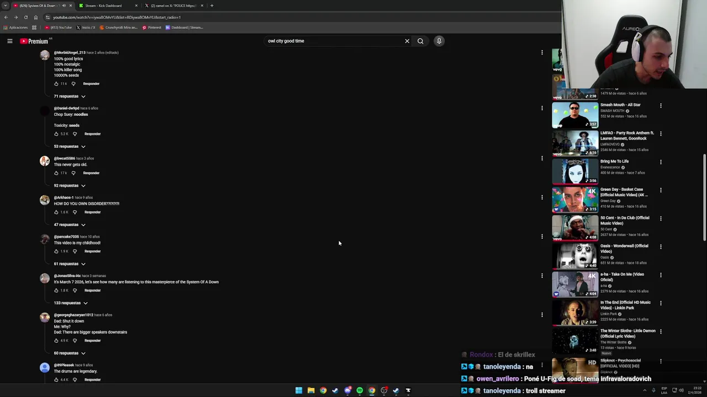The width and height of the screenshot is (707, 397).
Task: Open browser home page button
Action: 35,17
